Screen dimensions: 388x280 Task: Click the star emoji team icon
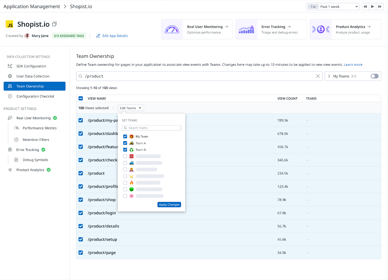click(131, 176)
